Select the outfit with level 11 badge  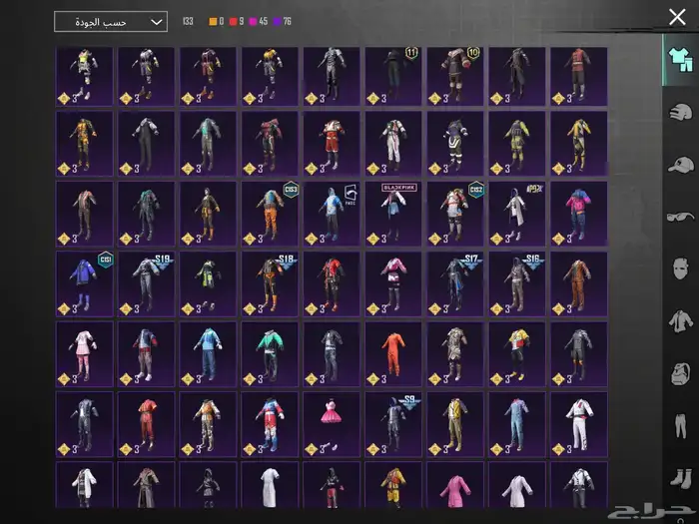[x=393, y=76]
